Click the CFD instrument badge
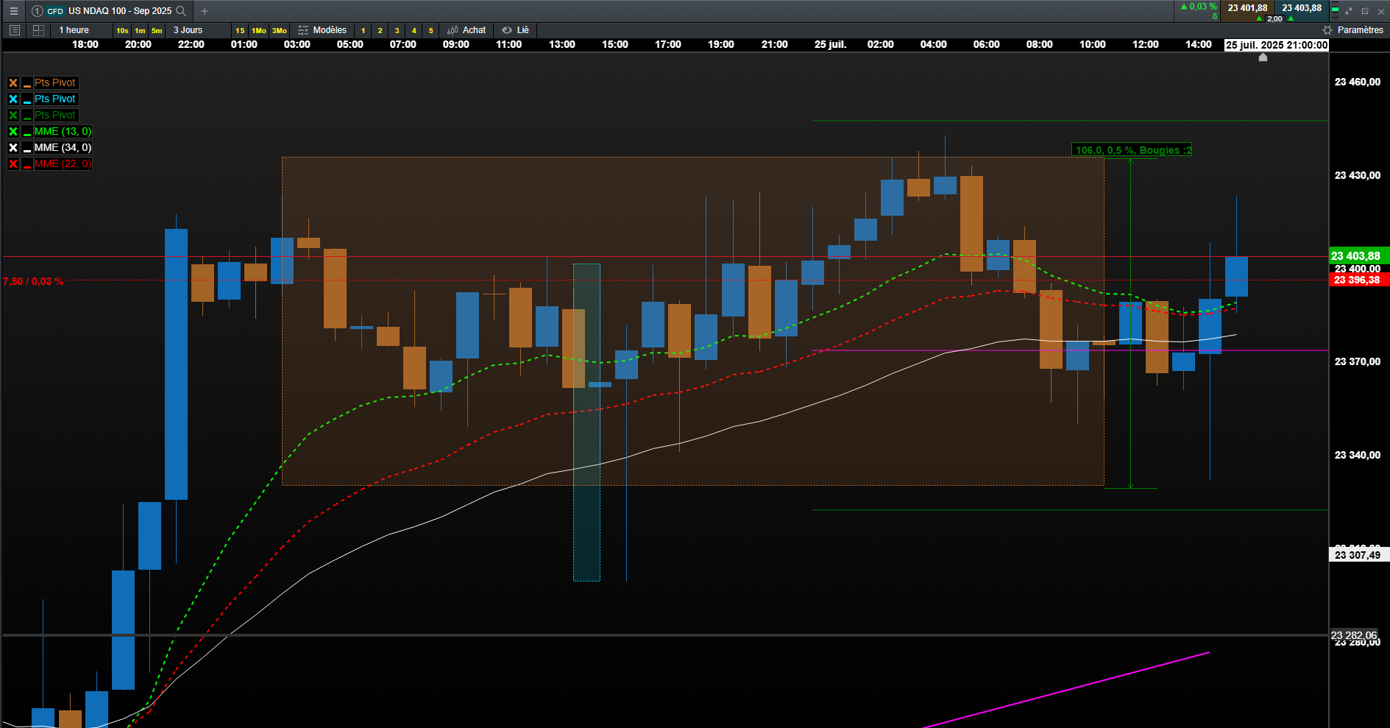This screenshot has width=1390, height=728. coord(55,11)
